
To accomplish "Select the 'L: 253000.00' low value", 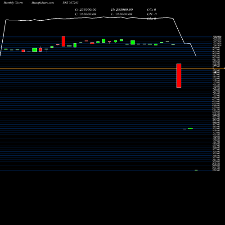I will tap(122, 14).
